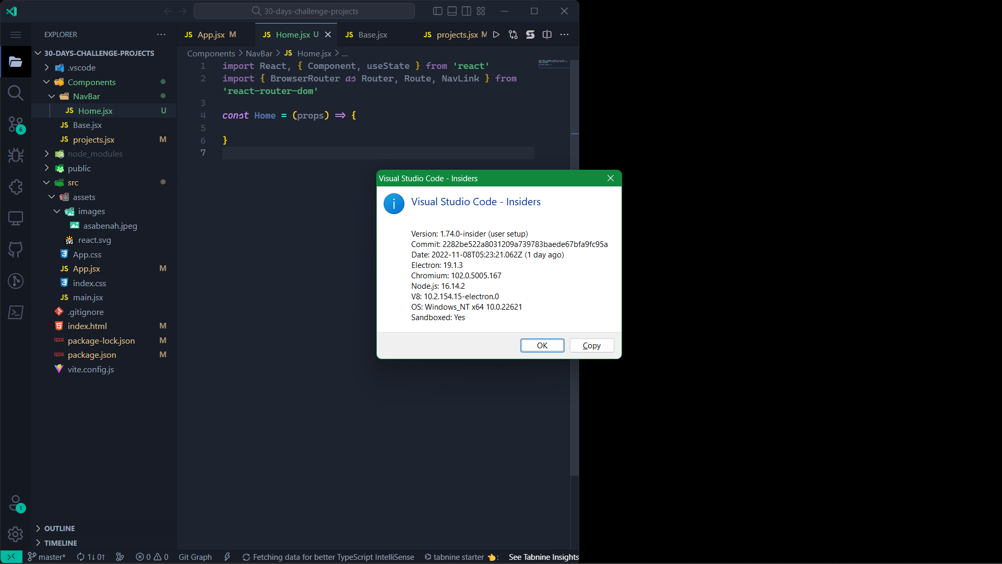Select the Run and Debug icon

click(16, 156)
